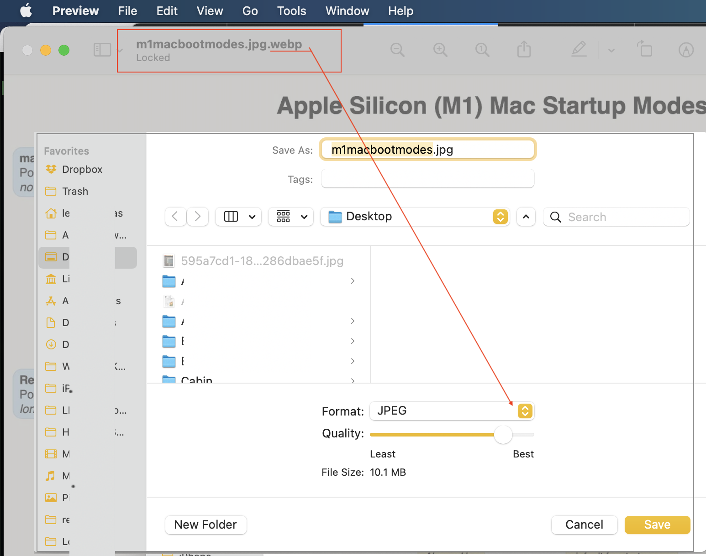Image resolution: width=706 pixels, height=556 pixels.
Task: Click the actual size zoom icon
Action: (482, 50)
